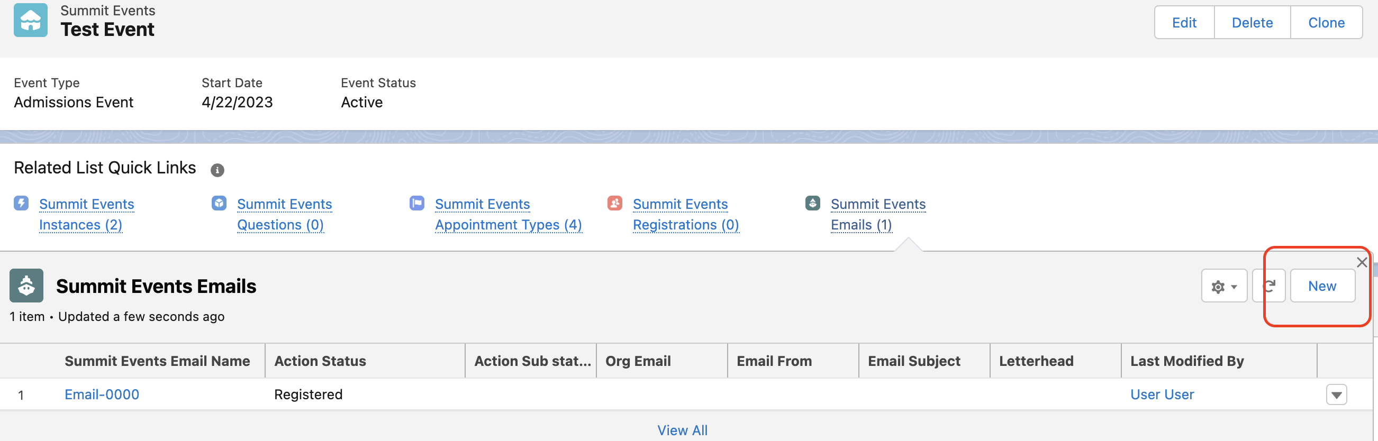The height and width of the screenshot is (441, 1378).
Task: Open Summit Events Appointment Types (4) link
Action: 508,214
